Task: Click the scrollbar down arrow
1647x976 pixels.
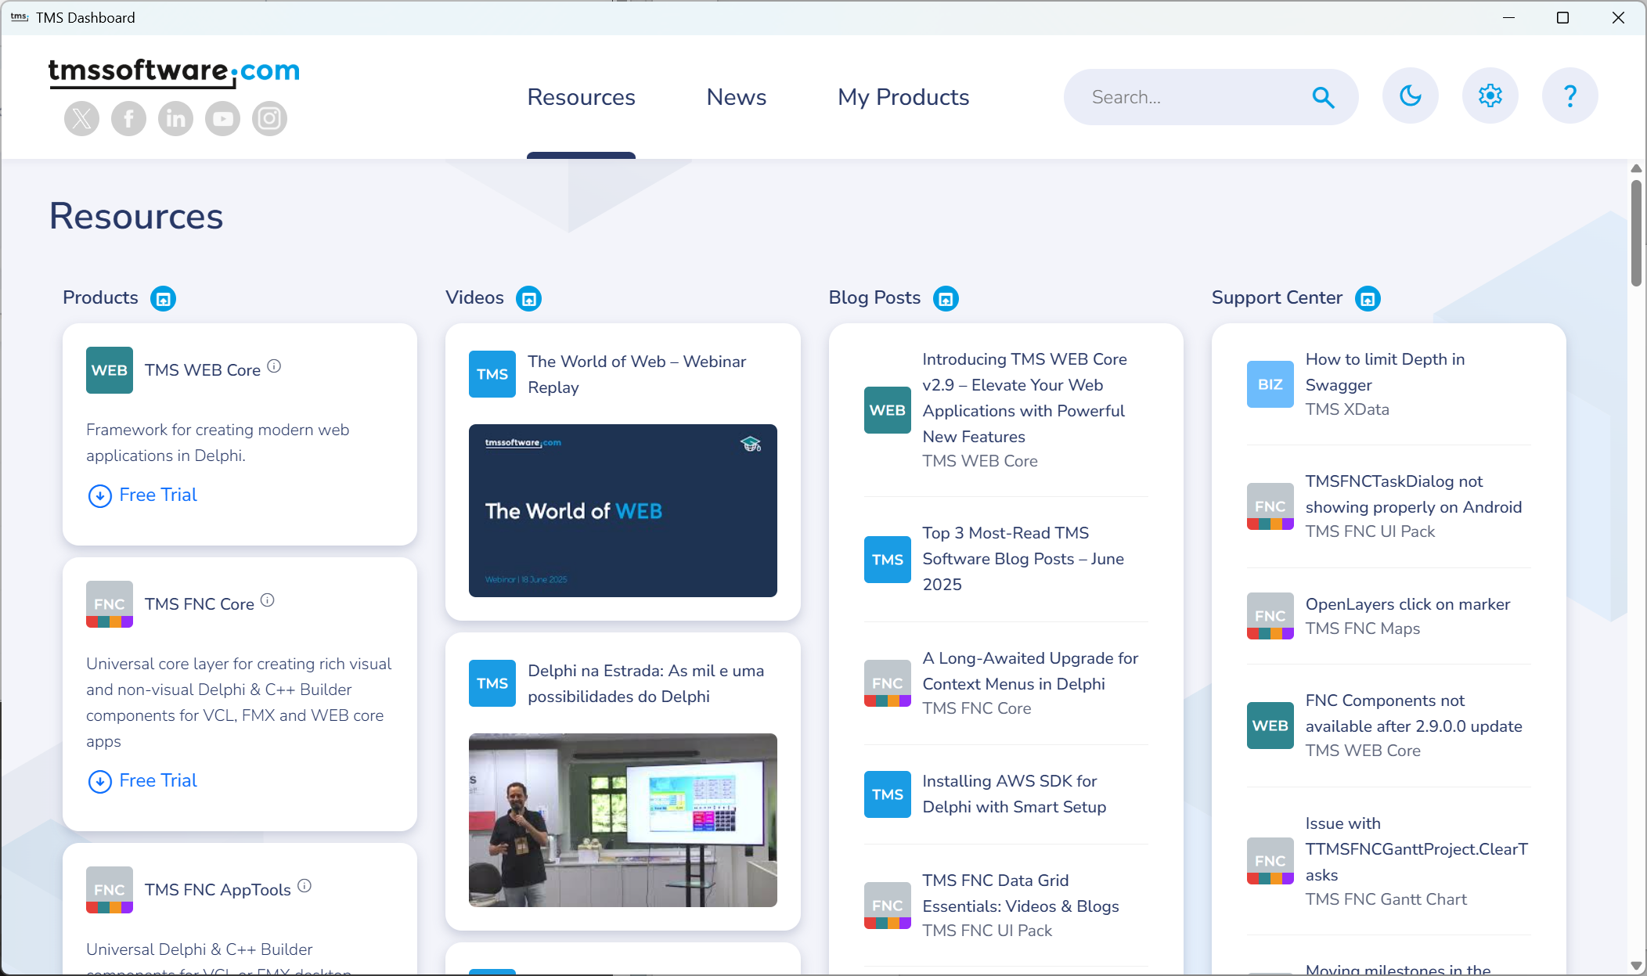Action: 1635,967
